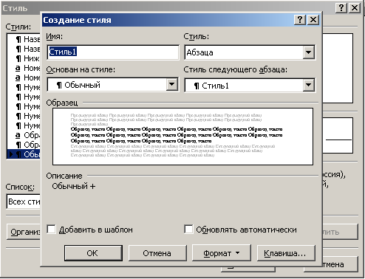Select the character style Образец entry
The height and width of the screenshot is (279, 365).
[x=24, y=135]
